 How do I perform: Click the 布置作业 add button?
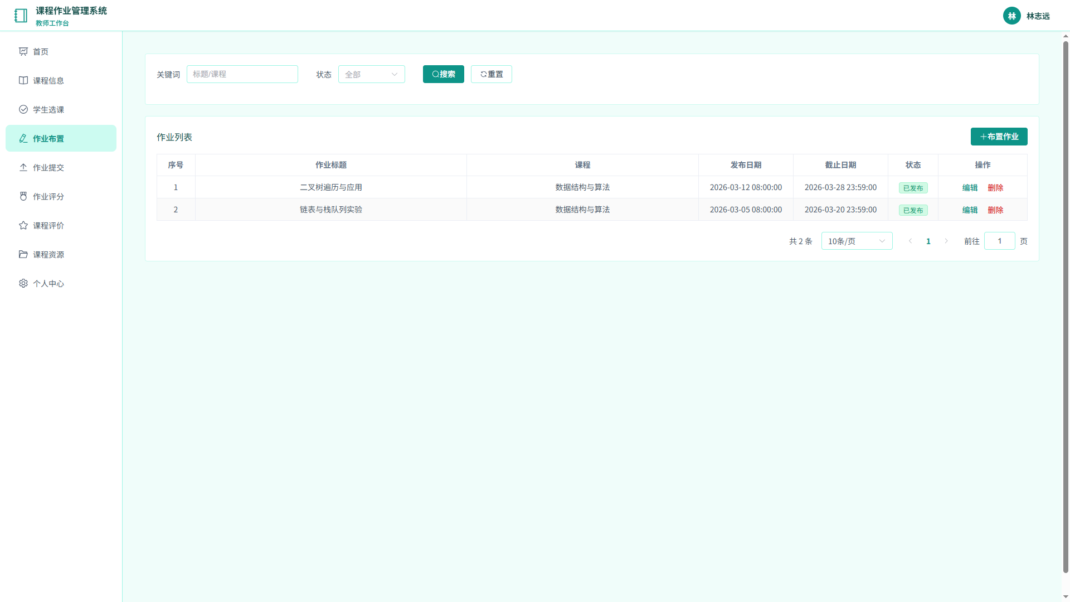coord(999,137)
